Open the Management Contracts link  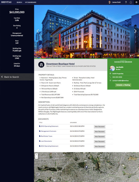(x=48, y=131)
